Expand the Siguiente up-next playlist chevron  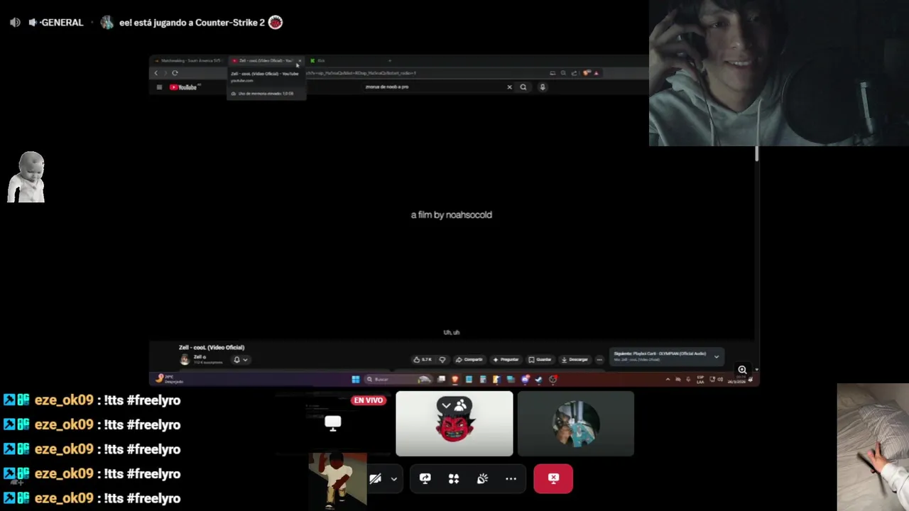716,356
